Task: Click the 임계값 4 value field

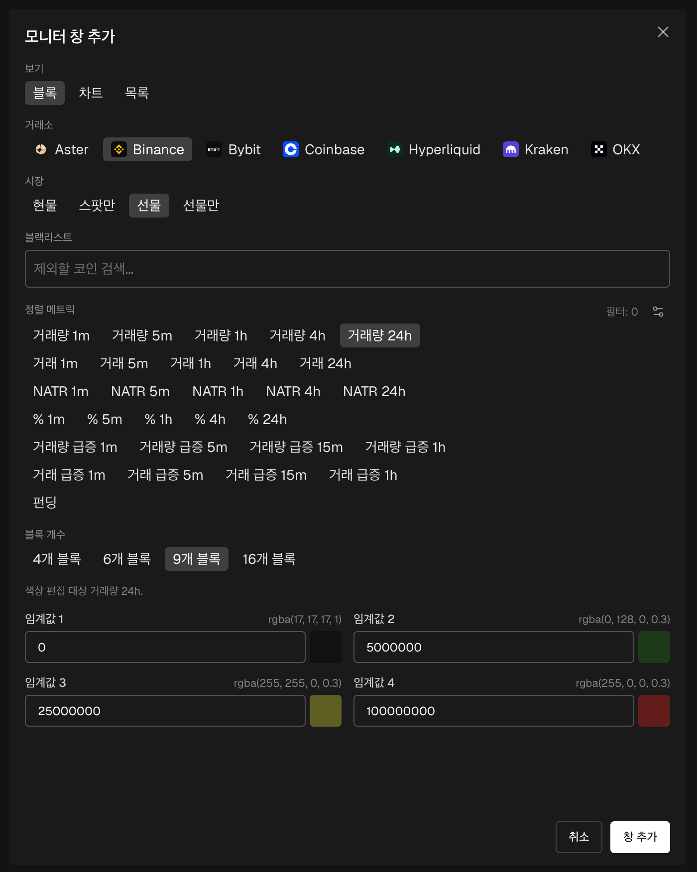Action: tap(494, 711)
